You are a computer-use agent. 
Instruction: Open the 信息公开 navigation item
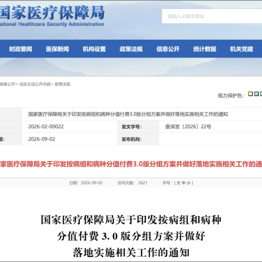coord(168,49)
